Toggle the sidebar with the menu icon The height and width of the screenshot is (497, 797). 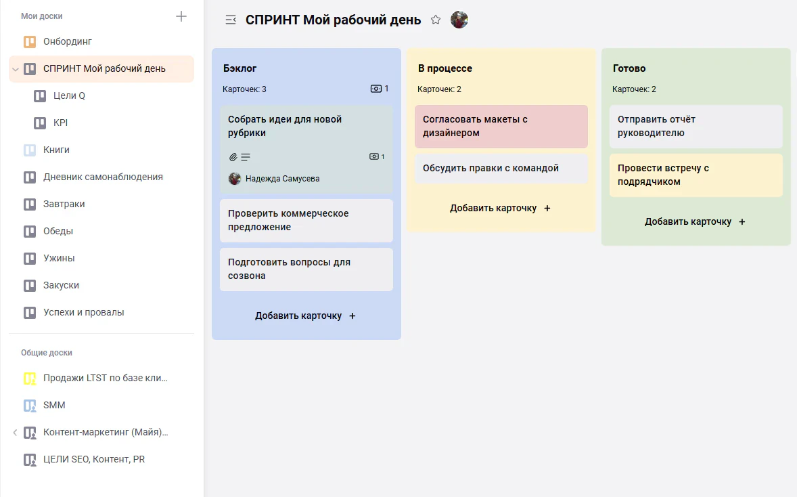(231, 20)
